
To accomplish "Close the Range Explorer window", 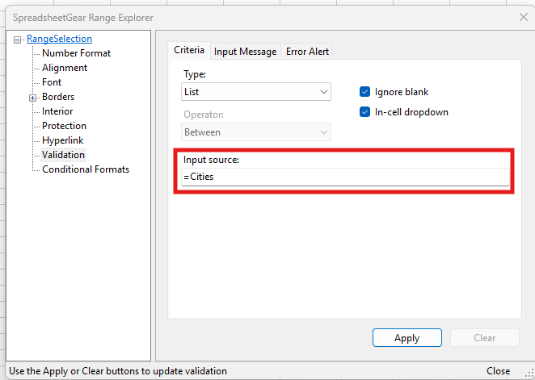I will (520, 17).
